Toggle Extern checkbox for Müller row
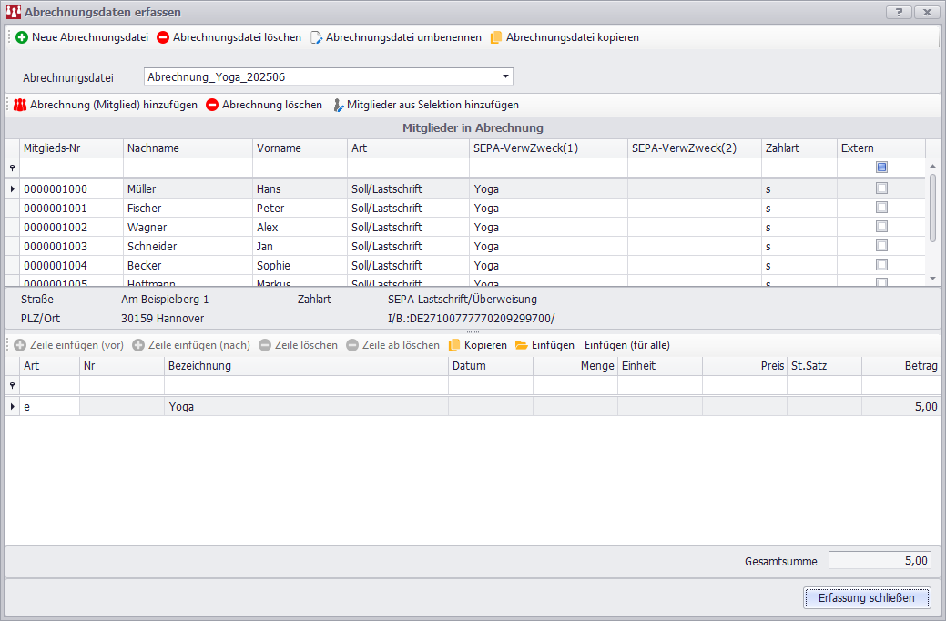 click(880, 188)
